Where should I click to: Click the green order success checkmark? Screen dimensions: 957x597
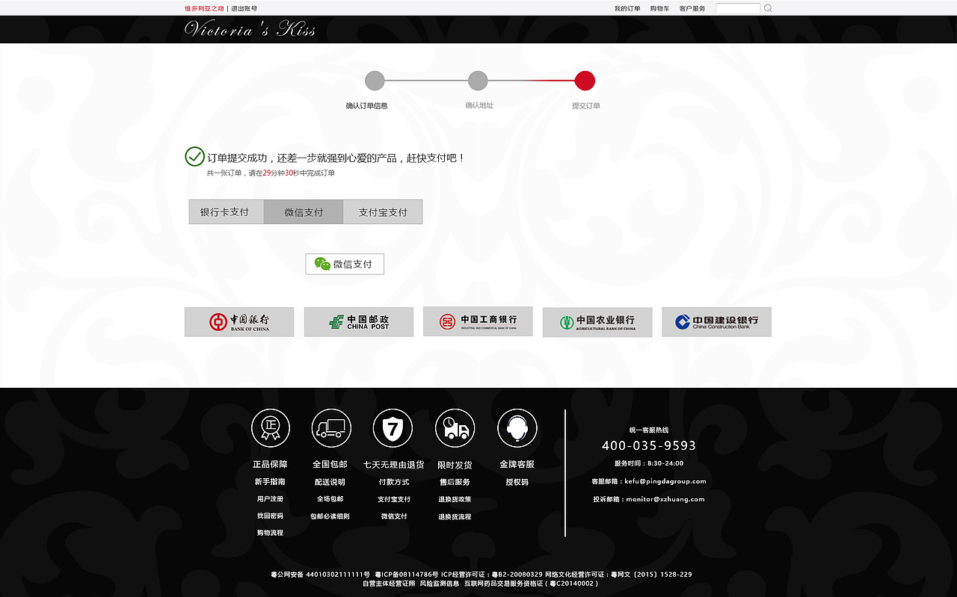(x=194, y=156)
